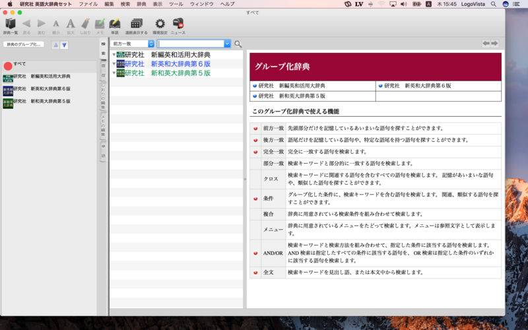
Task: Go back with the 戻る arrow
Action: point(26,26)
